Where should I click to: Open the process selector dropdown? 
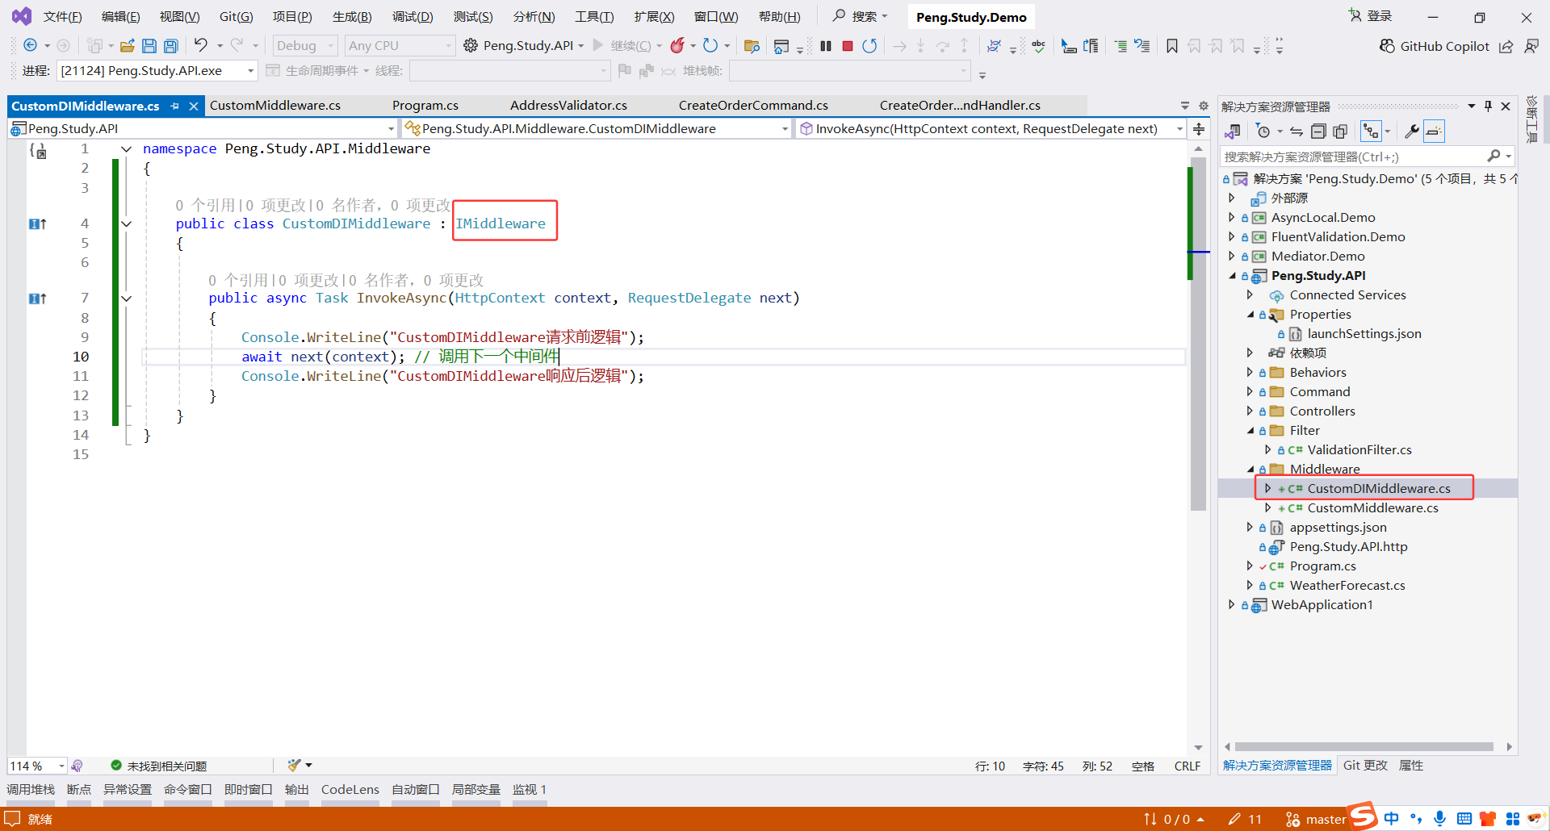157,71
